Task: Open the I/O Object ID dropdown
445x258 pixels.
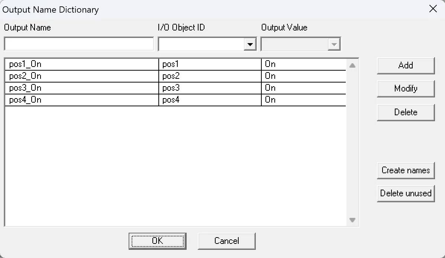Action: coord(250,43)
